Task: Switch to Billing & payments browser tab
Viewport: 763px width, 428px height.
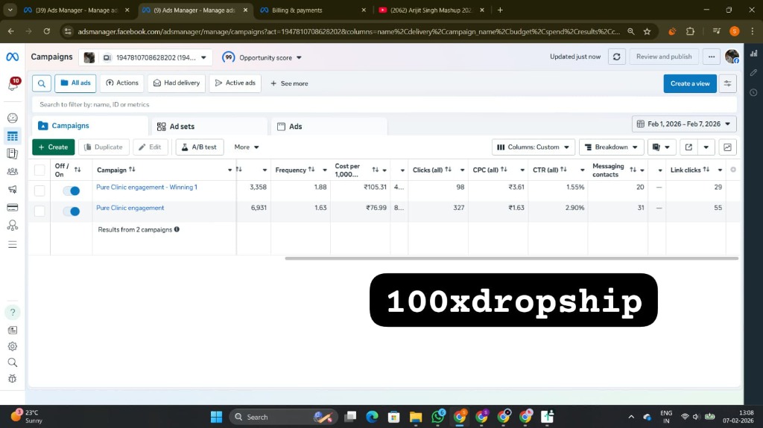Action: (312, 10)
